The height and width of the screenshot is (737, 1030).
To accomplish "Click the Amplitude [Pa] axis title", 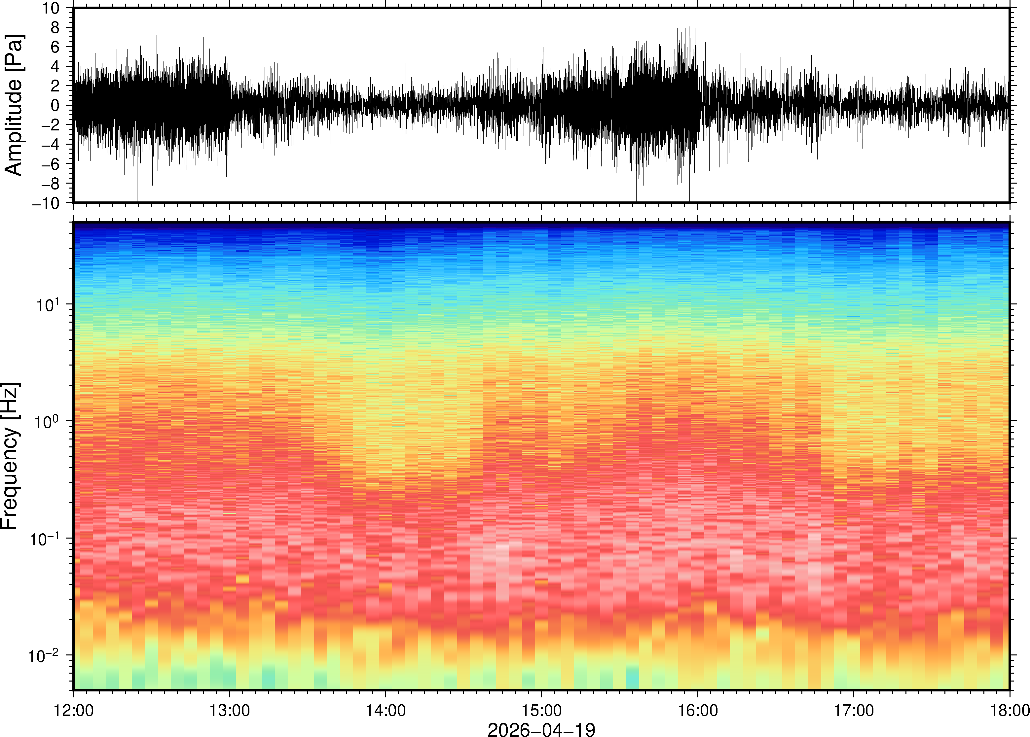I will click(x=14, y=105).
